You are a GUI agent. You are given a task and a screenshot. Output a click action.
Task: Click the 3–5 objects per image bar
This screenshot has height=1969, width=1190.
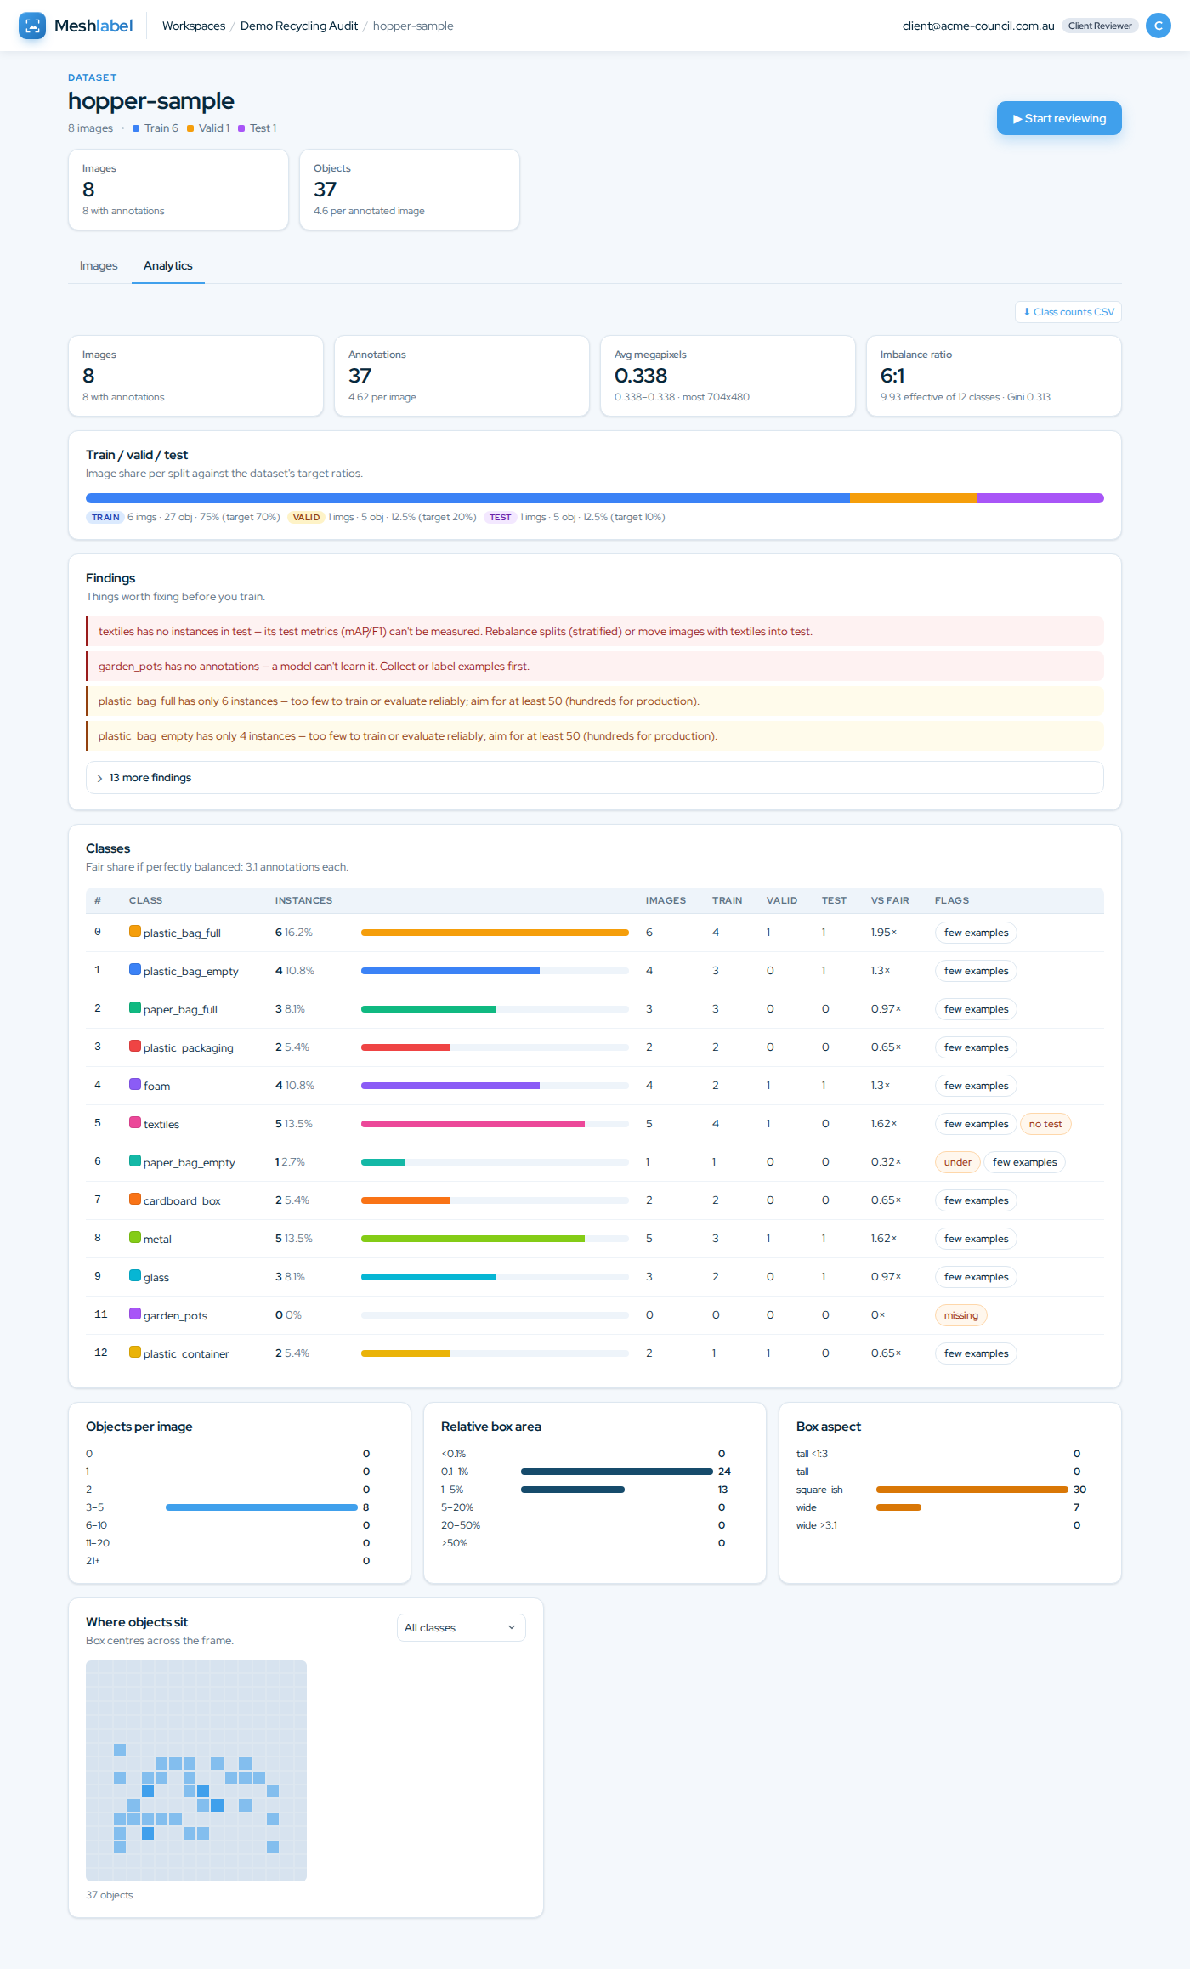coord(262,1507)
